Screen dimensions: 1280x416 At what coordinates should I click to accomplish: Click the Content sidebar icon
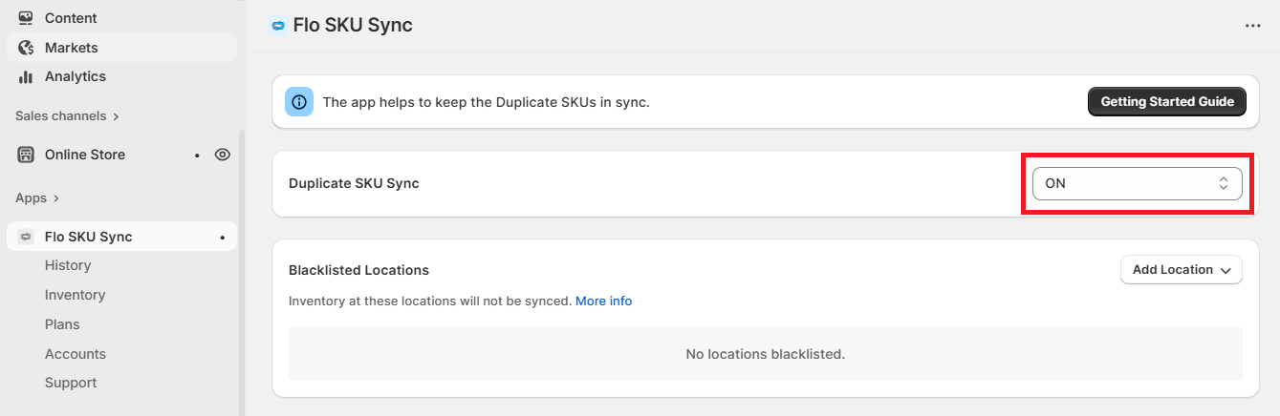[x=26, y=18]
